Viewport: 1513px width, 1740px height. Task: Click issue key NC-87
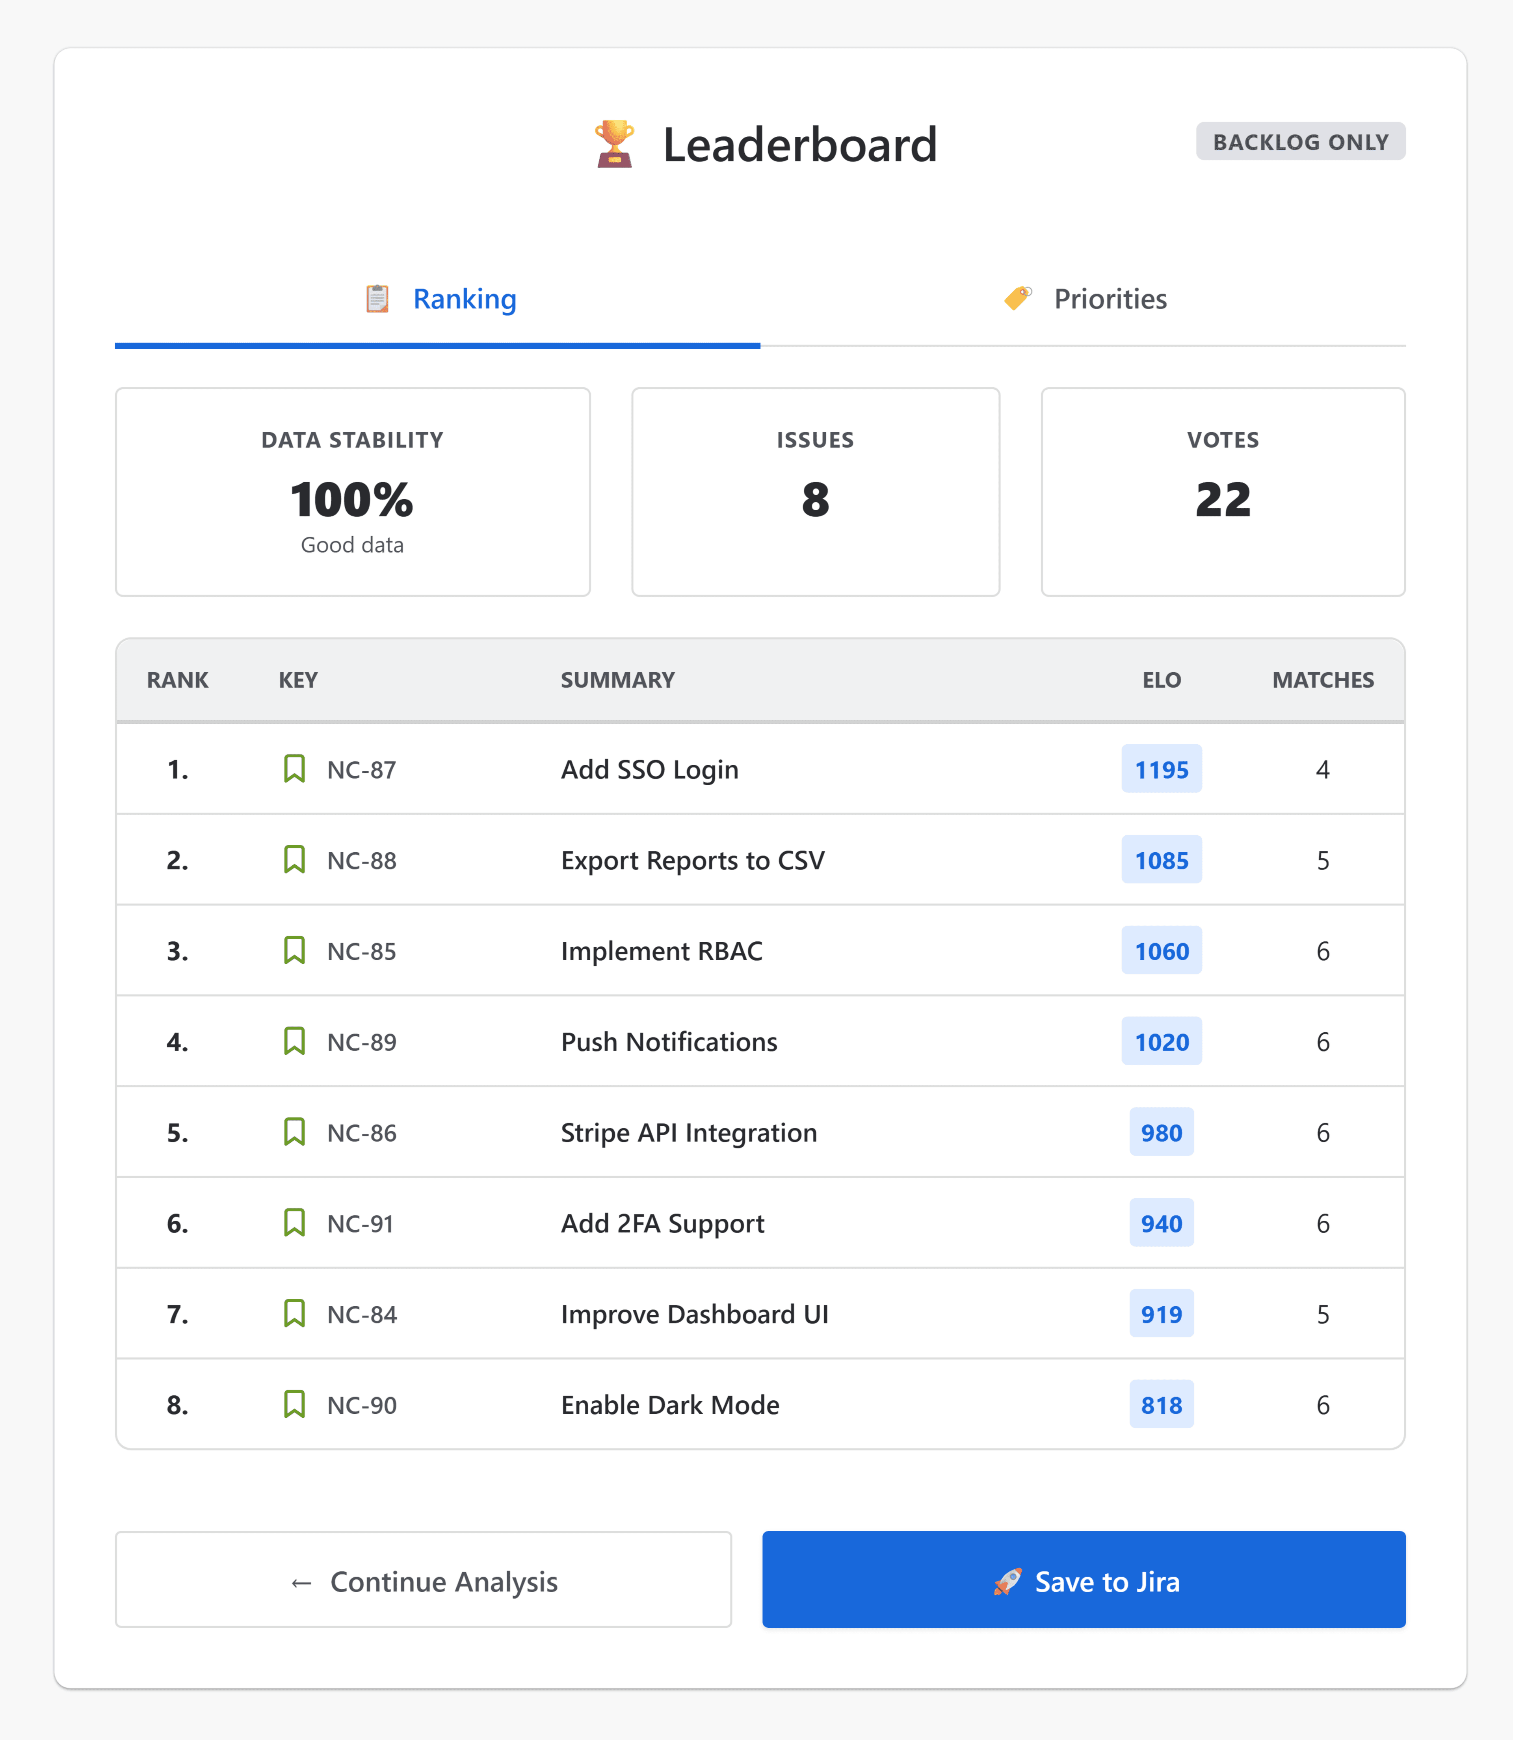[x=361, y=770]
